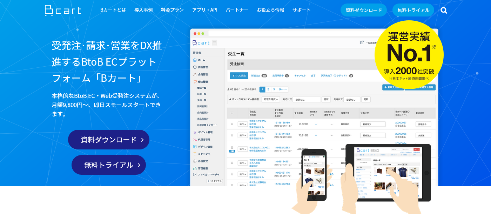The width and height of the screenshot is (491, 214).
Task: Check the select-all checkbox in the order table header
Action: click(x=231, y=113)
